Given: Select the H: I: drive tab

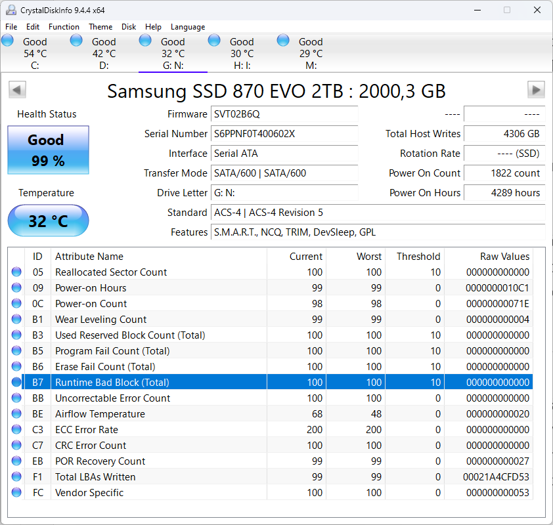Looking at the screenshot, I should tap(242, 53).
